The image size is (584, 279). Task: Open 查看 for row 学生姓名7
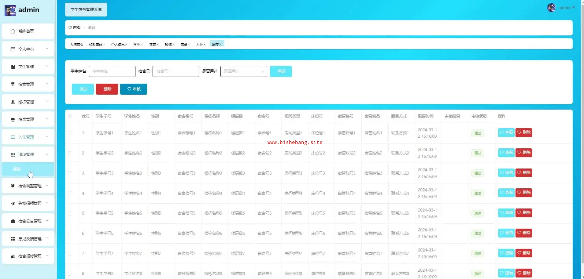tap(506, 253)
